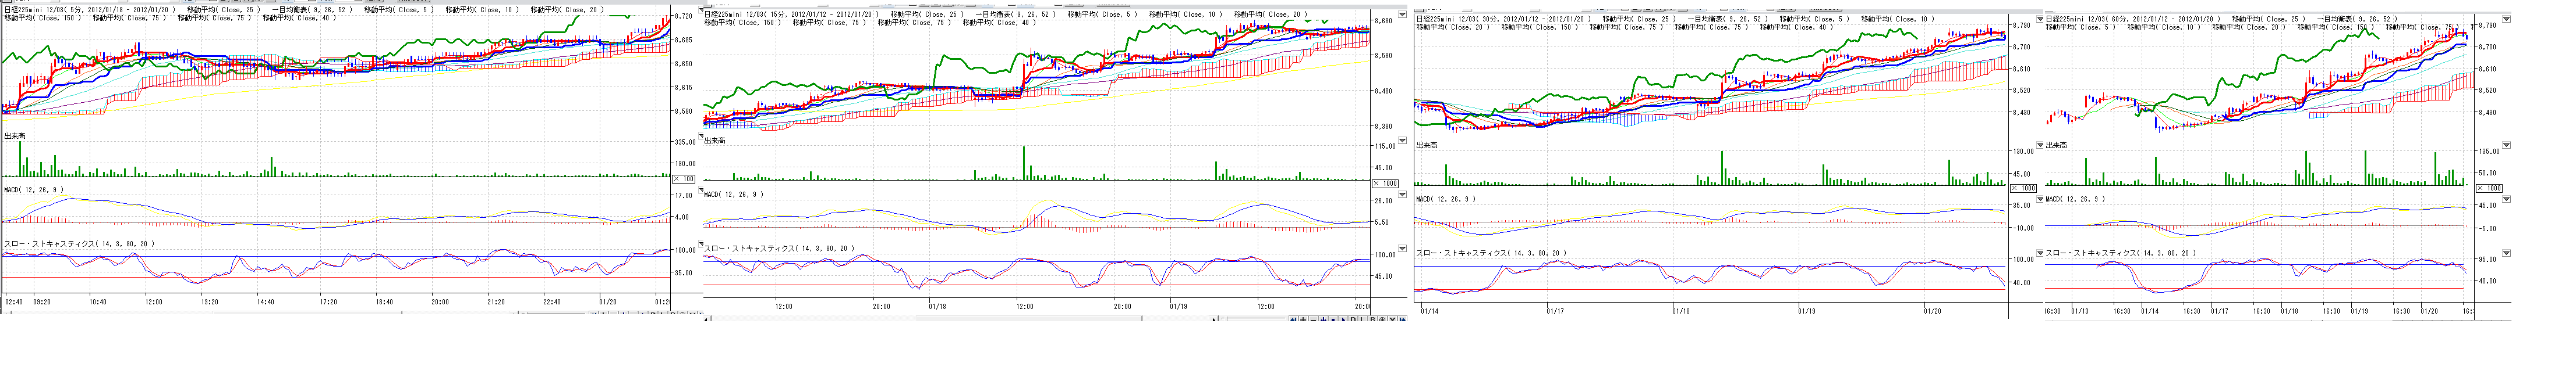
Task: Click the ×100 volume scale box on 5-minute chart
Action: [683, 178]
